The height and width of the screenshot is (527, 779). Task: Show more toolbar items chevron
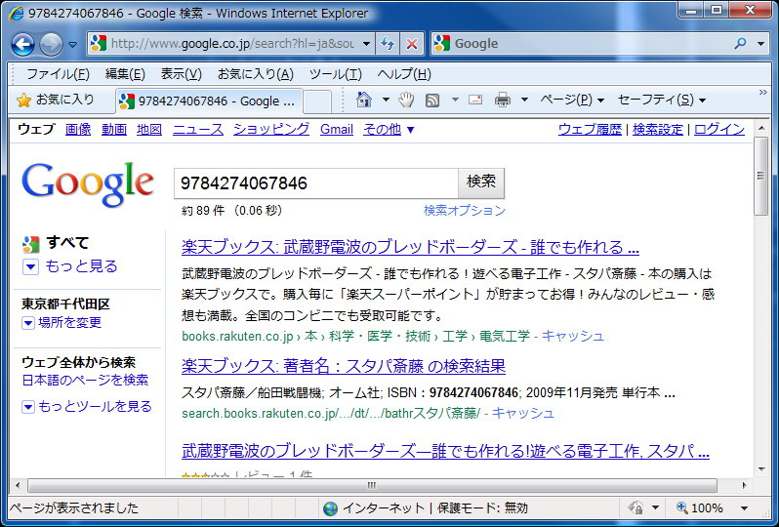point(762,93)
